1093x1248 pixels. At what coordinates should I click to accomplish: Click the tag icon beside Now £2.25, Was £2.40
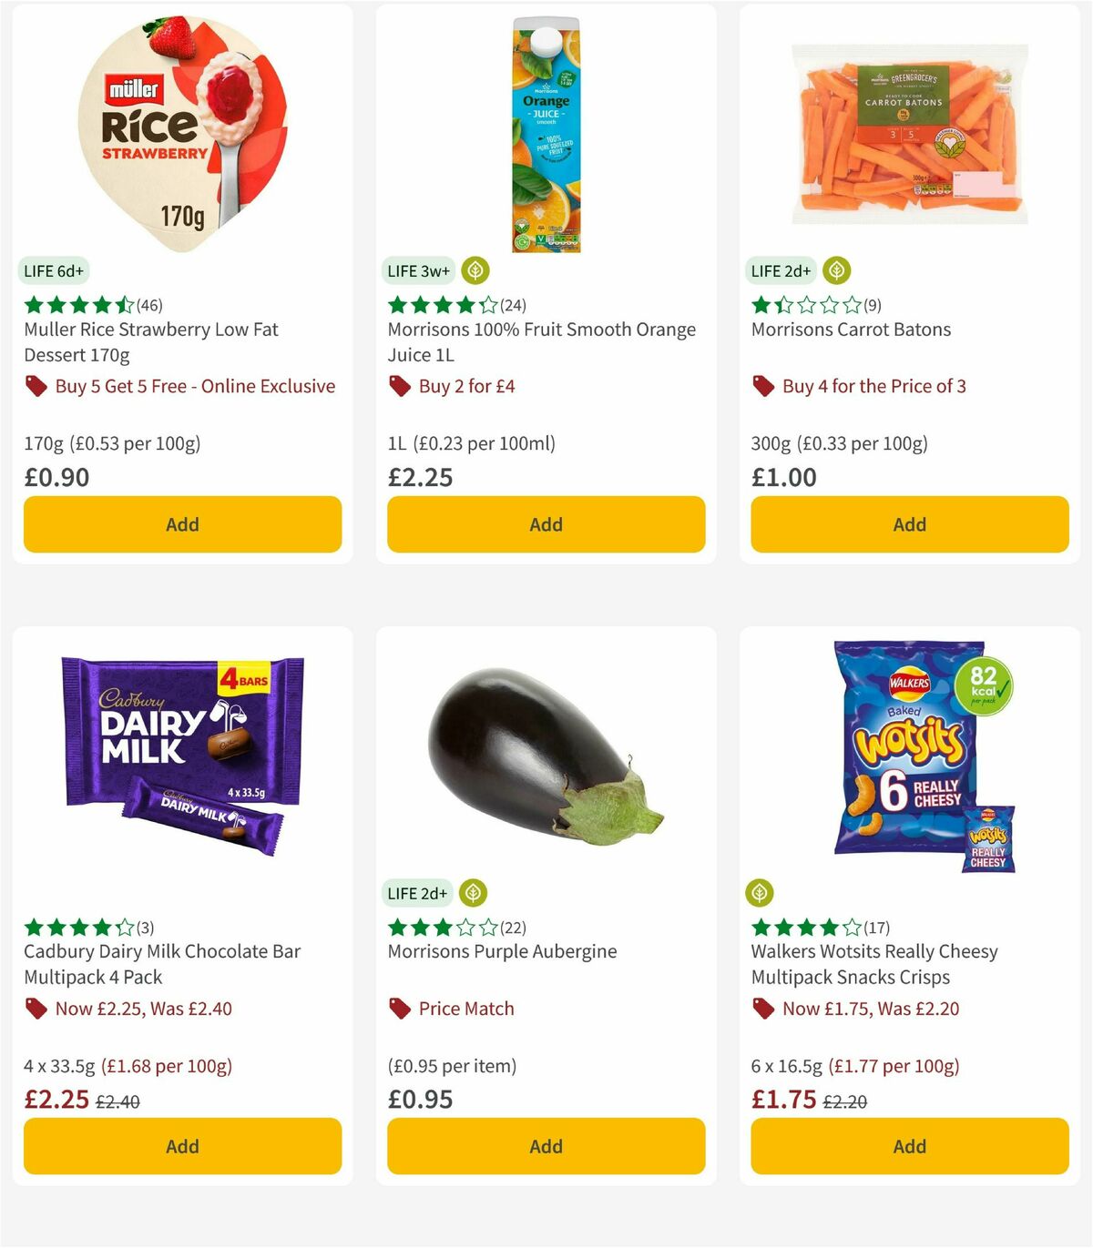36,1009
